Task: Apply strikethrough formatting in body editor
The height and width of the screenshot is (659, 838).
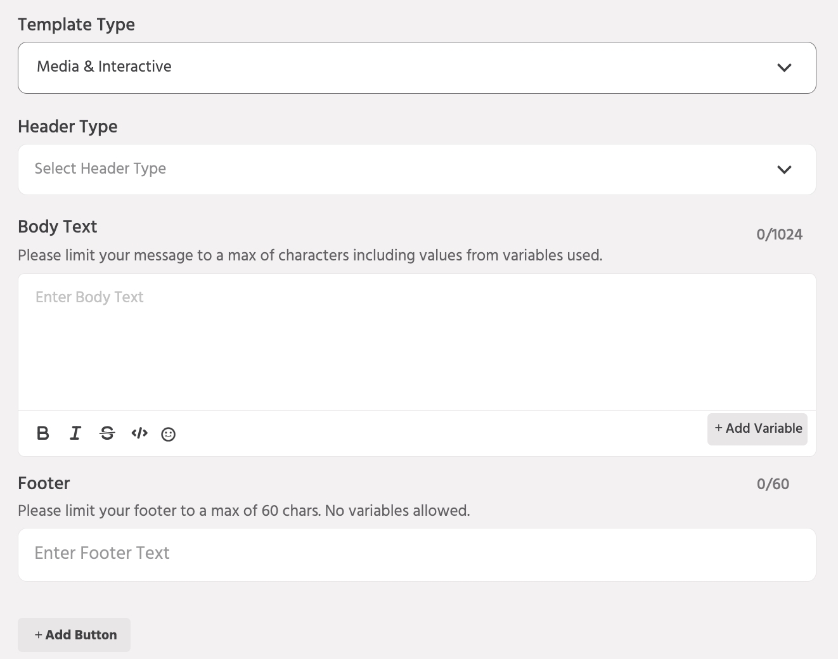Action: (107, 433)
